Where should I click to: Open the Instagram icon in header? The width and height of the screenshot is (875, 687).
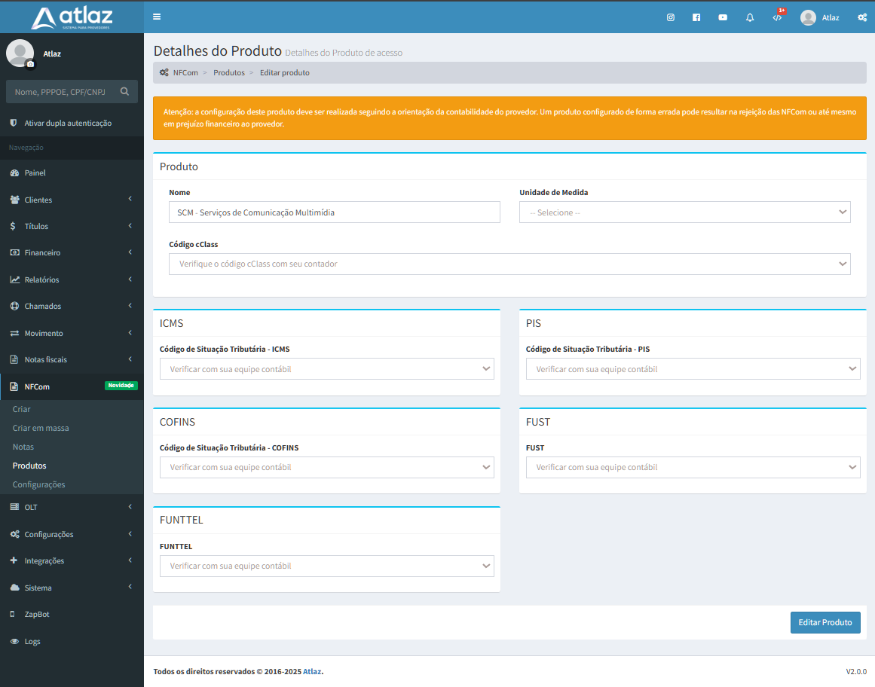[671, 17]
